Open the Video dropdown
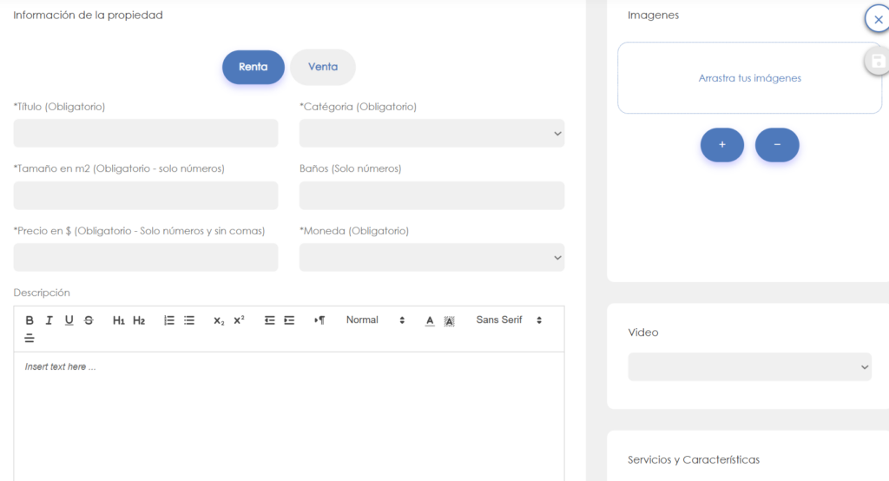Screen dimensions: 889x481 point(749,367)
